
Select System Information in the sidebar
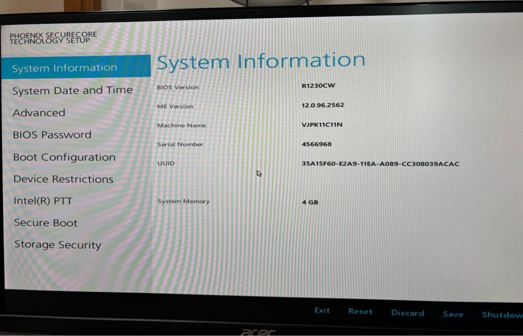[x=76, y=68]
